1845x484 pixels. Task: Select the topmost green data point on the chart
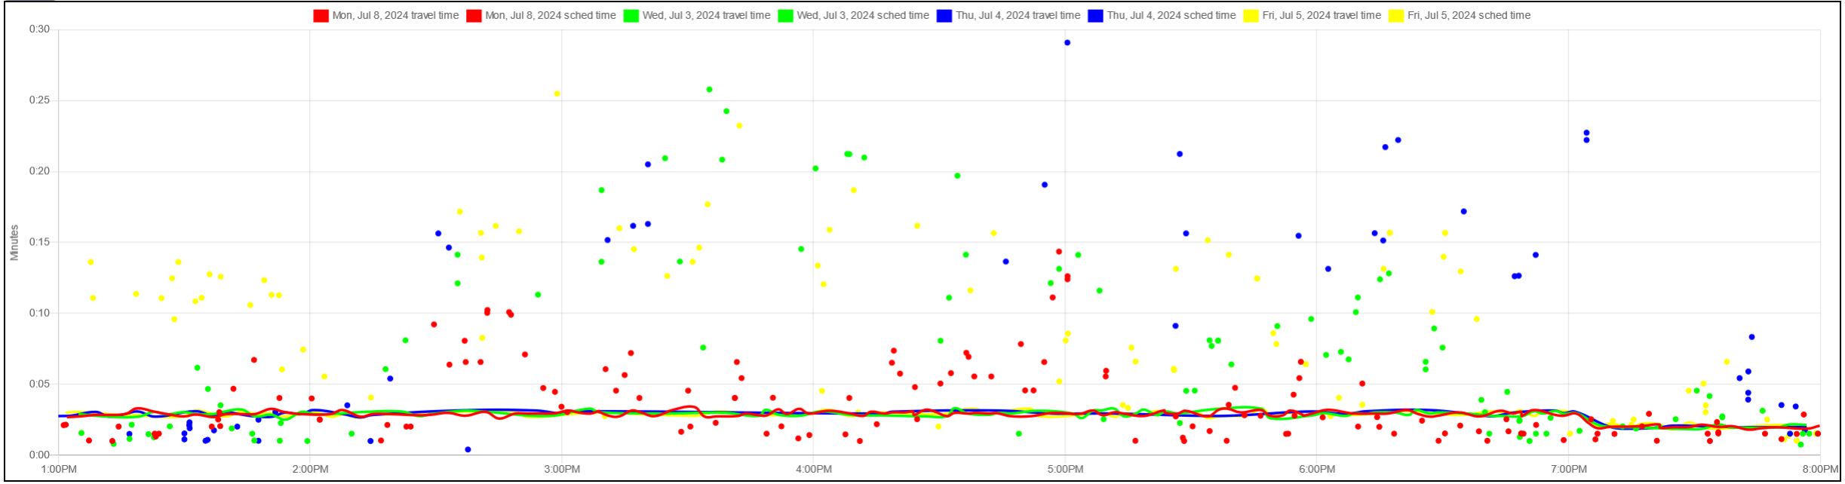(x=709, y=90)
